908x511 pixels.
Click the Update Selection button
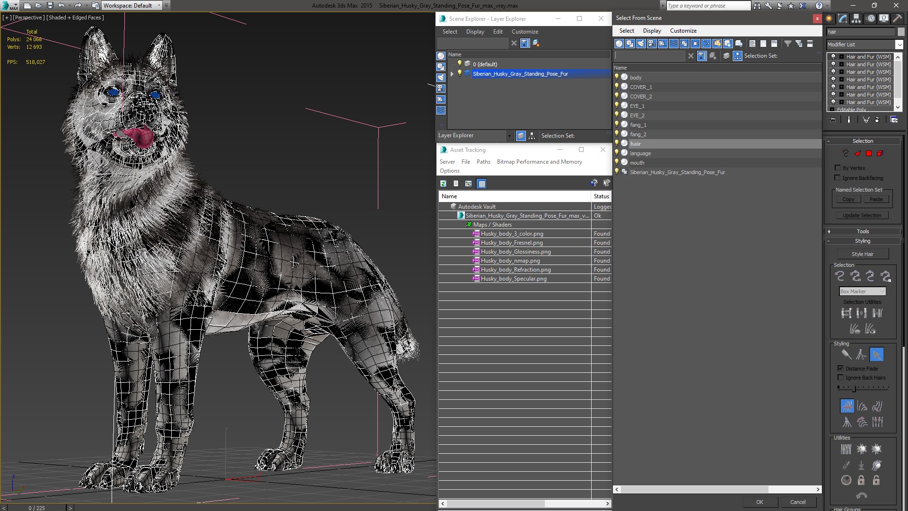click(x=862, y=215)
